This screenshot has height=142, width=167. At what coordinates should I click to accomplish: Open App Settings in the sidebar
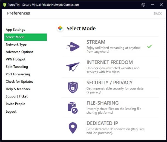(15, 30)
